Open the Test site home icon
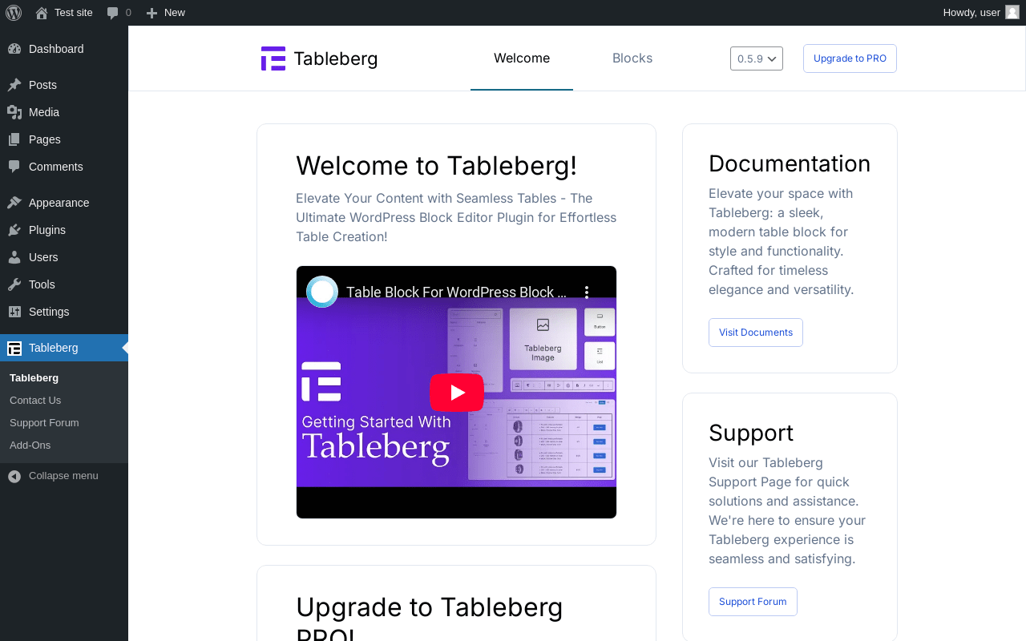Viewport: 1026px width, 641px height. click(x=42, y=13)
